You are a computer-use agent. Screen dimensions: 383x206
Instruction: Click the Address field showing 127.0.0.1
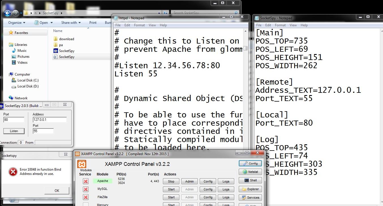pos(50,120)
